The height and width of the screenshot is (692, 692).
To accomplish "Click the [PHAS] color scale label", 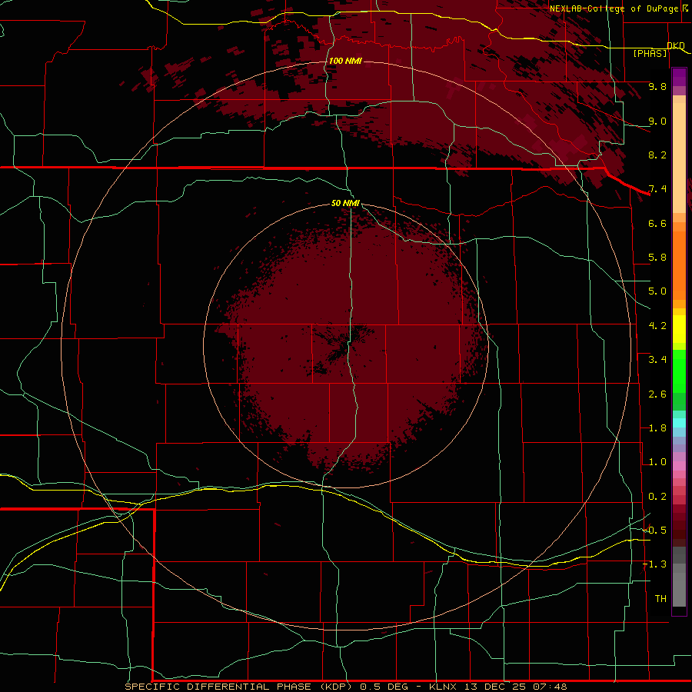I will coord(650,54).
